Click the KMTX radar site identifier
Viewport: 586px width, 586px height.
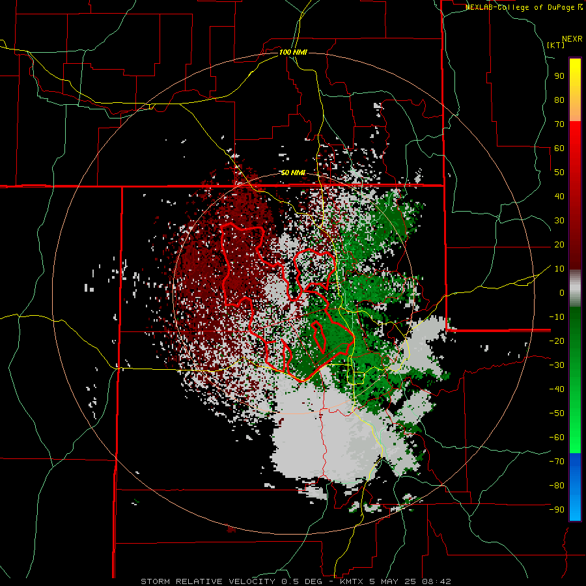[x=353, y=581]
